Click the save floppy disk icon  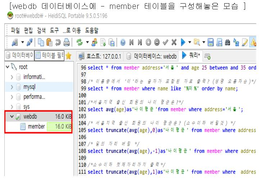(x=211, y=42)
